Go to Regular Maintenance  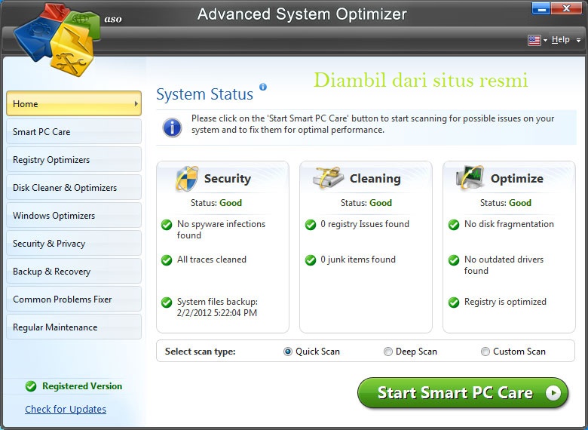coord(74,327)
